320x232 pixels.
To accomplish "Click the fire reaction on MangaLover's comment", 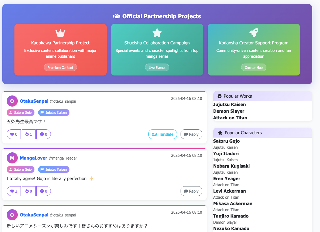I will (x=28, y=191).
